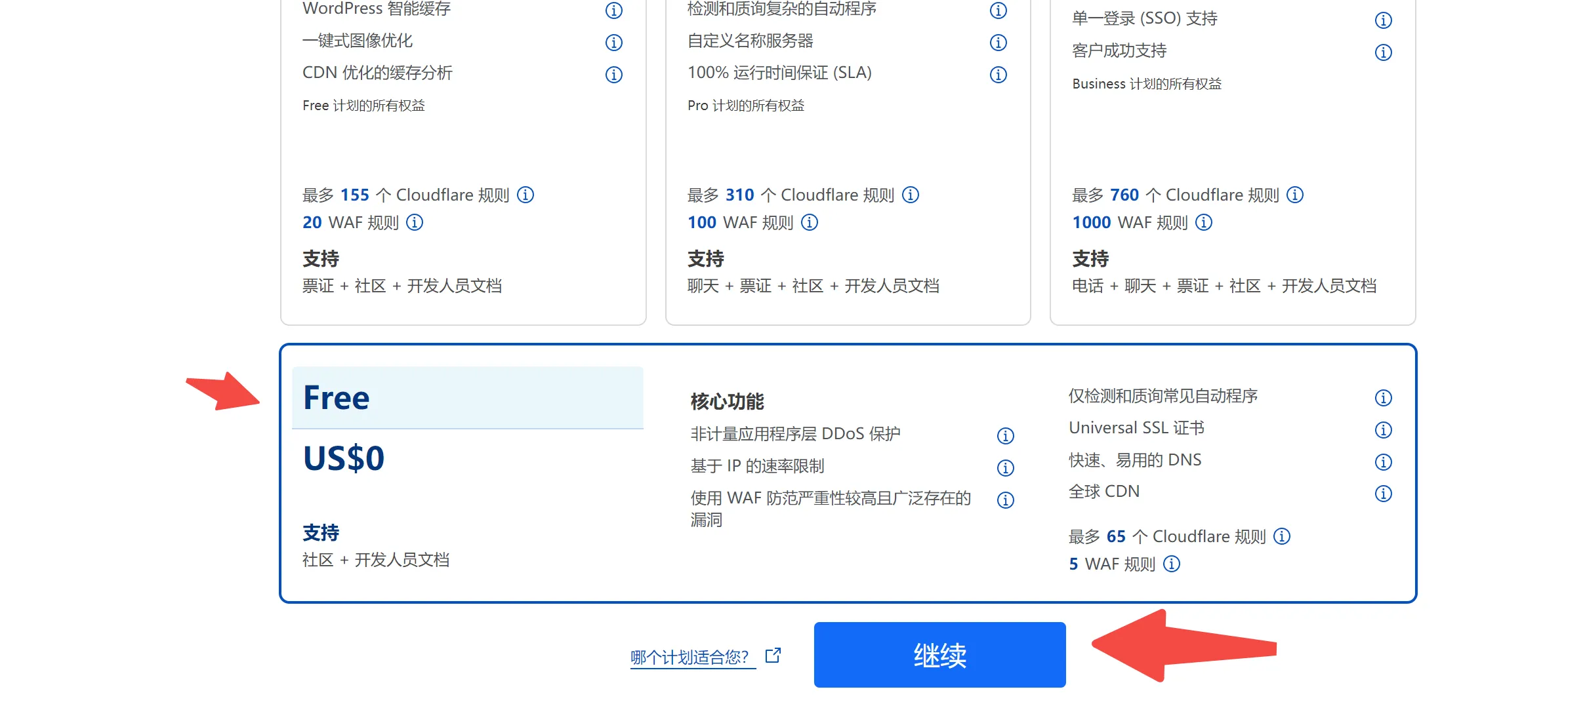Show info for CDN 优化的缓存分析
This screenshot has height=725, width=1585.
pos(613,75)
